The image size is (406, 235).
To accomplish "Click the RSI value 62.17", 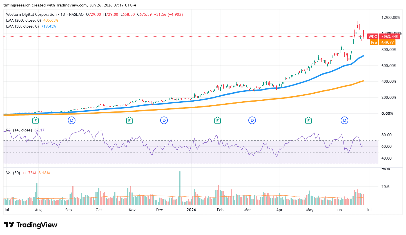I will pos(39,130).
